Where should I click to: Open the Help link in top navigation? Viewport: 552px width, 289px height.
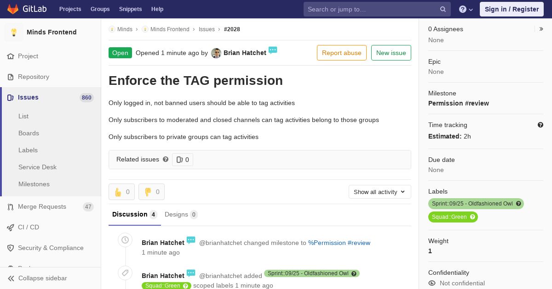pos(157,9)
